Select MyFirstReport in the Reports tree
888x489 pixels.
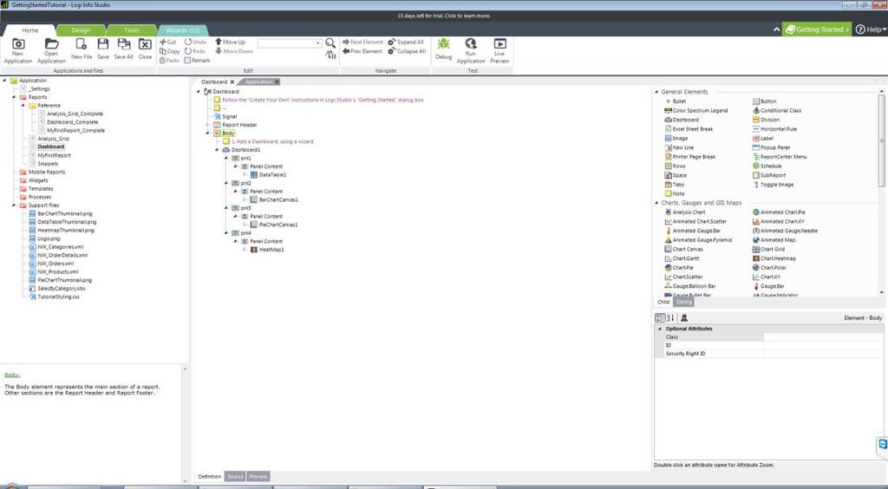click(55, 155)
